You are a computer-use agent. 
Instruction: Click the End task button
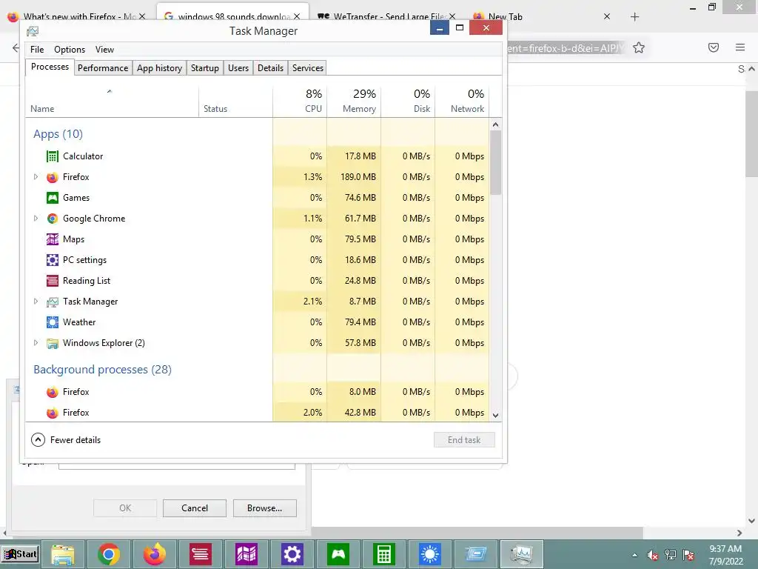tap(464, 440)
